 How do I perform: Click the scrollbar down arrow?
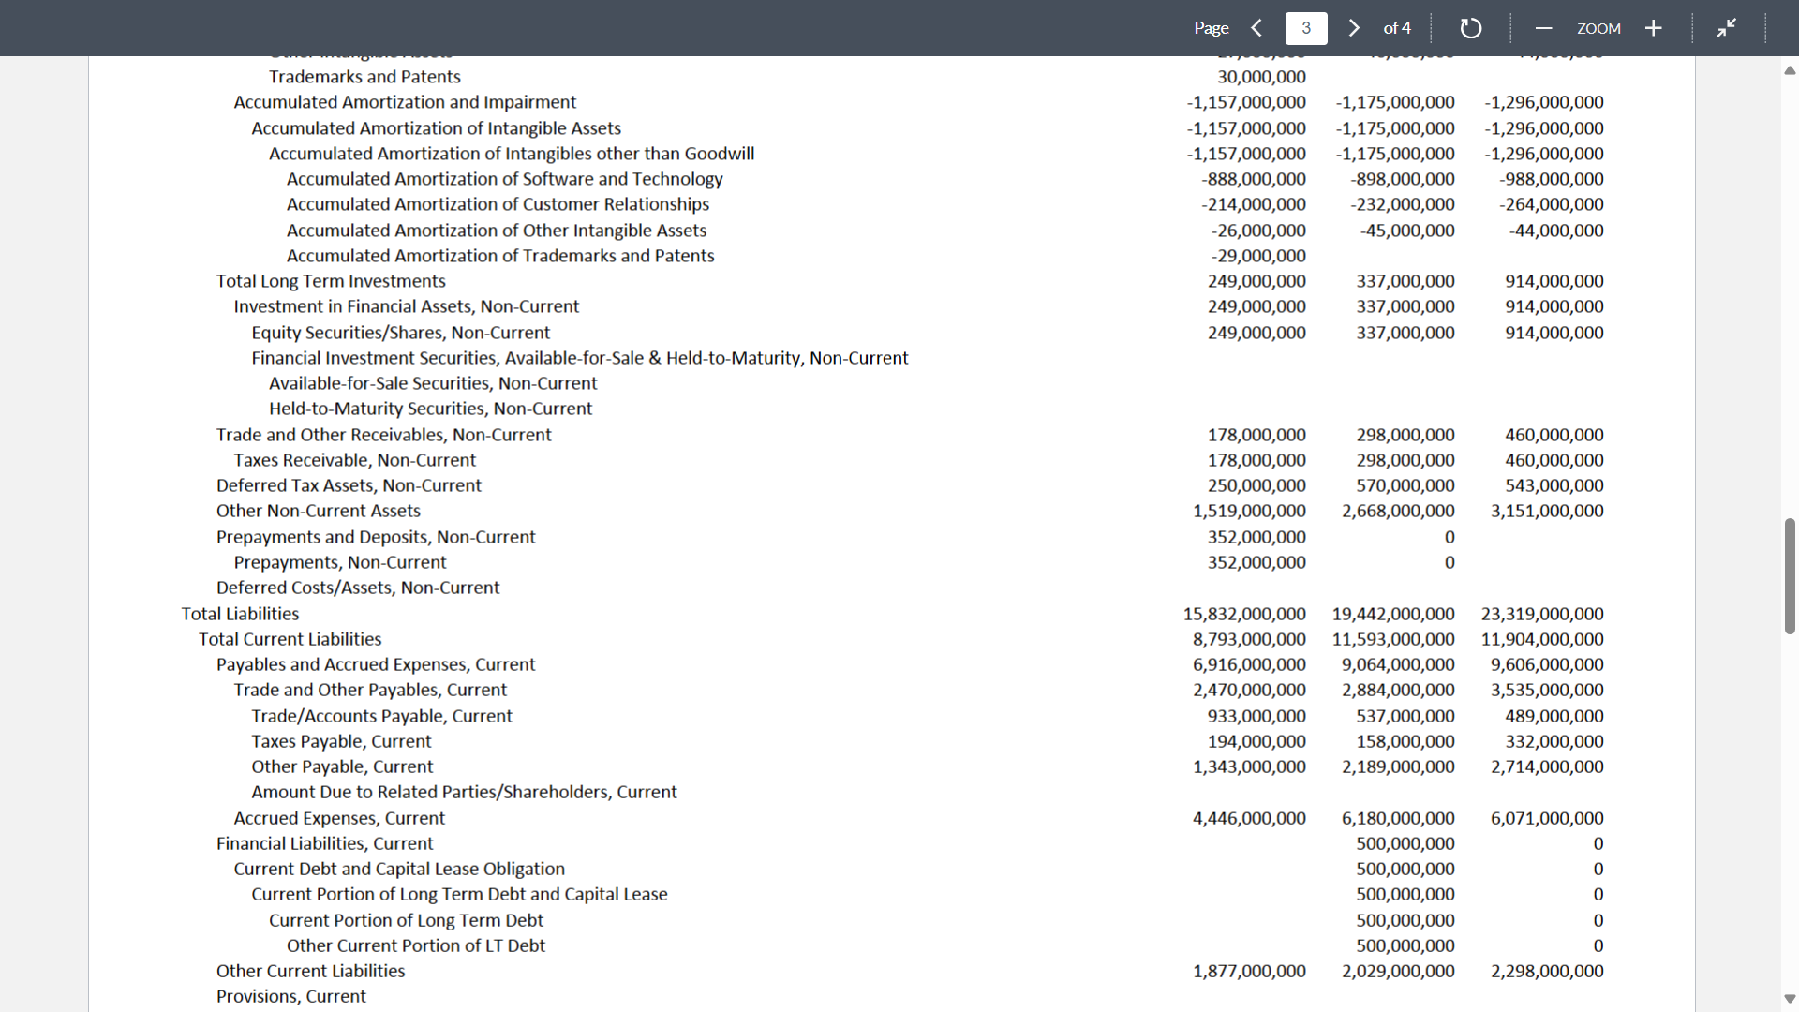click(1790, 999)
